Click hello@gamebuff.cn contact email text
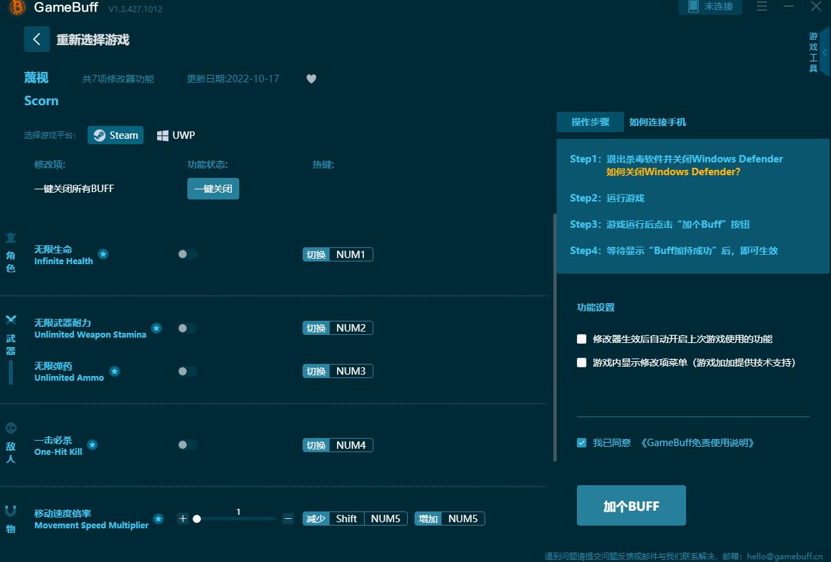This screenshot has width=831, height=562. click(x=784, y=557)
